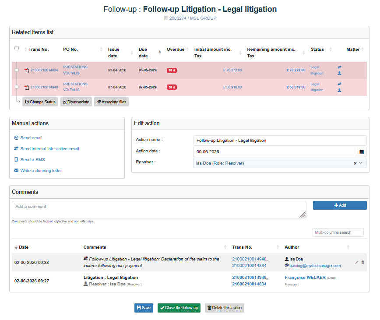Open PDF icon for invoice 21000210014834
Screen dimensions: 380x320
(27, 70)
